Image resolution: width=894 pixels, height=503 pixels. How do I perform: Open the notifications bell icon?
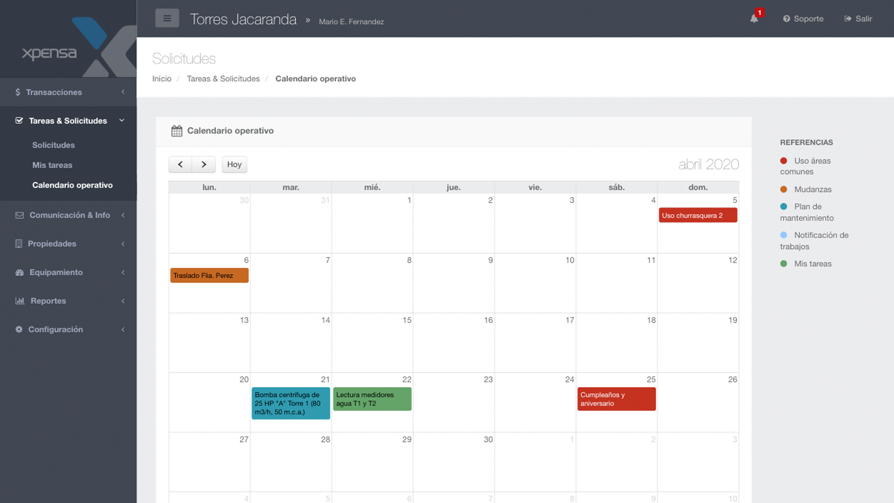click(x=754, y=19)
